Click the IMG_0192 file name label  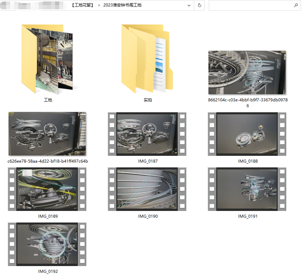(48, 271)
